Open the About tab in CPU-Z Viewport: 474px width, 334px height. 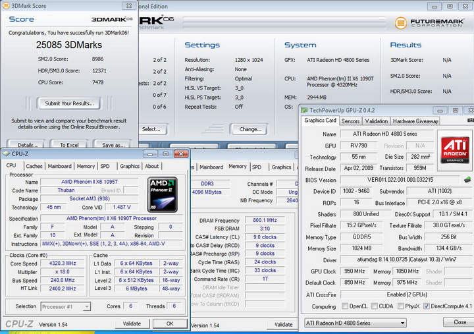[x=152, y=166]
